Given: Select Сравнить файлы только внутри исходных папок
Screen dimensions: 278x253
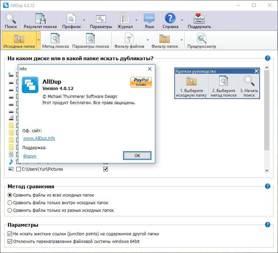Looking at the screenshot, I should tap(58, 202).
